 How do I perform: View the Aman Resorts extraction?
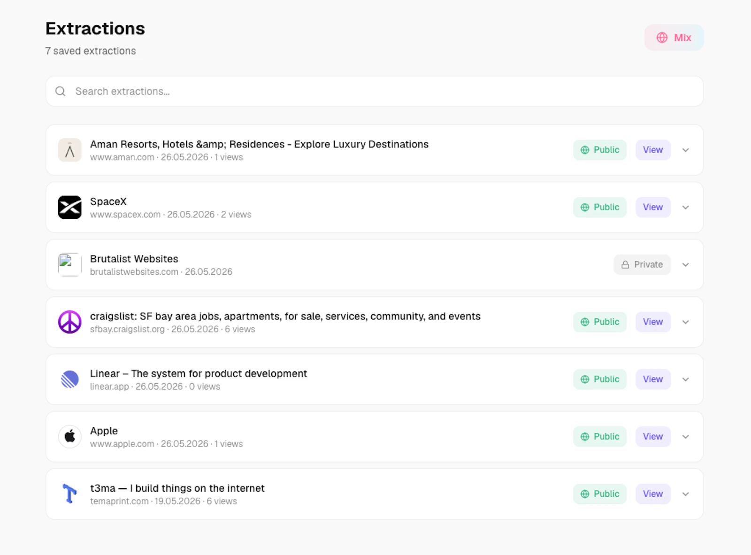click(653, 150)
